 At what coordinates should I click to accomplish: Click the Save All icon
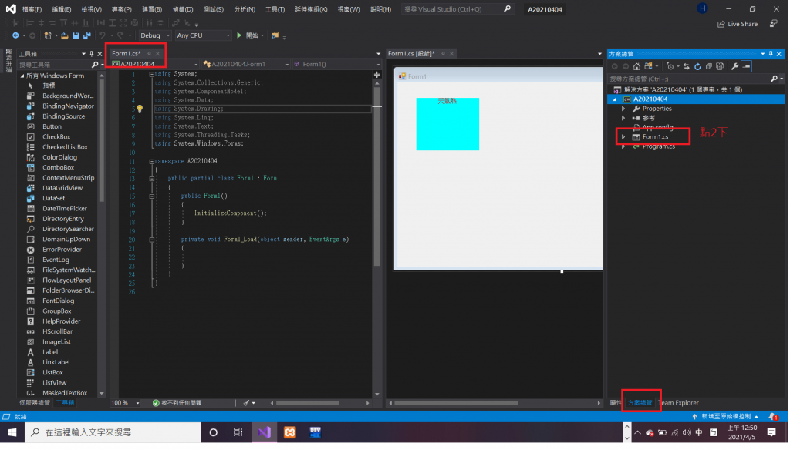[86, 35]
